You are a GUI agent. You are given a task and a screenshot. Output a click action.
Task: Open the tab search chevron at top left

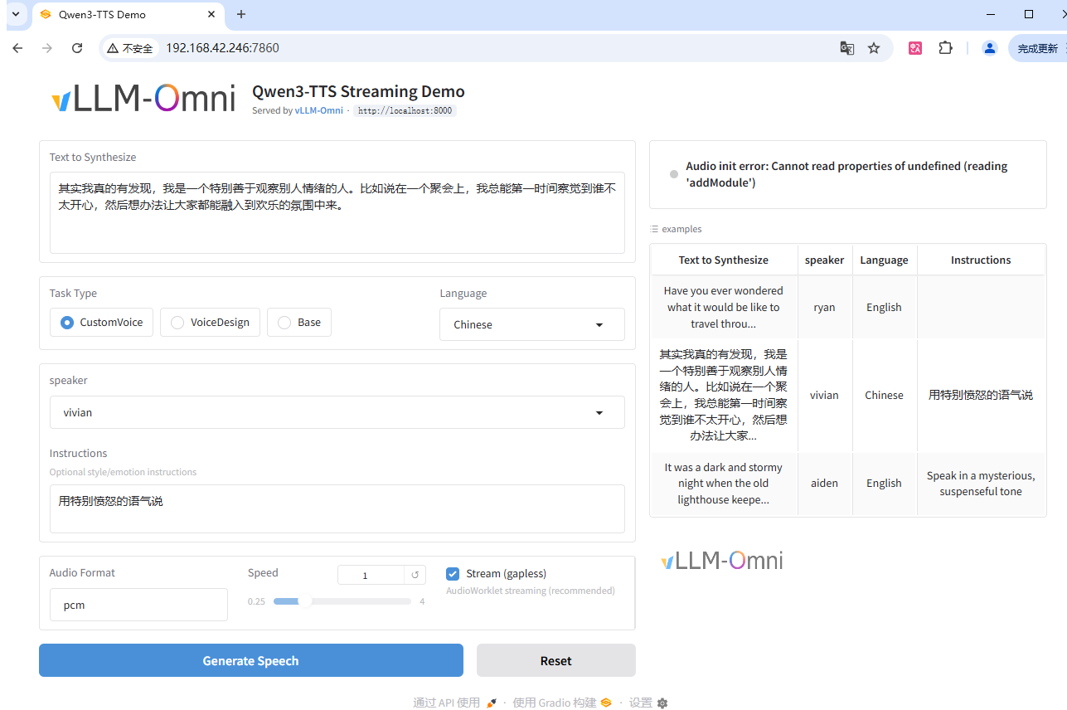[x=15, y=14]
